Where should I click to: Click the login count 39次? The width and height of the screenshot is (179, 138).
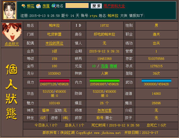156,73
